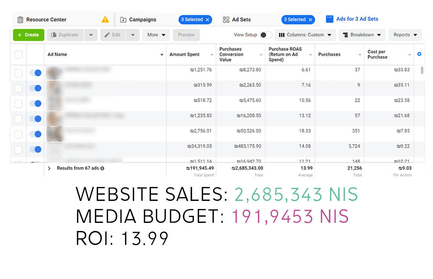Viewport: 433px width, 279px height.
Task: Clear the Ad Sets 3 Selected filter X
Action: [x=310, y=20]
